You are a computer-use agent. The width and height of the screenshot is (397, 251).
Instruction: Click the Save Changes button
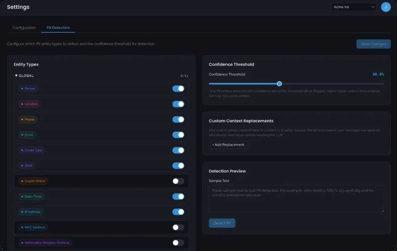373,44
